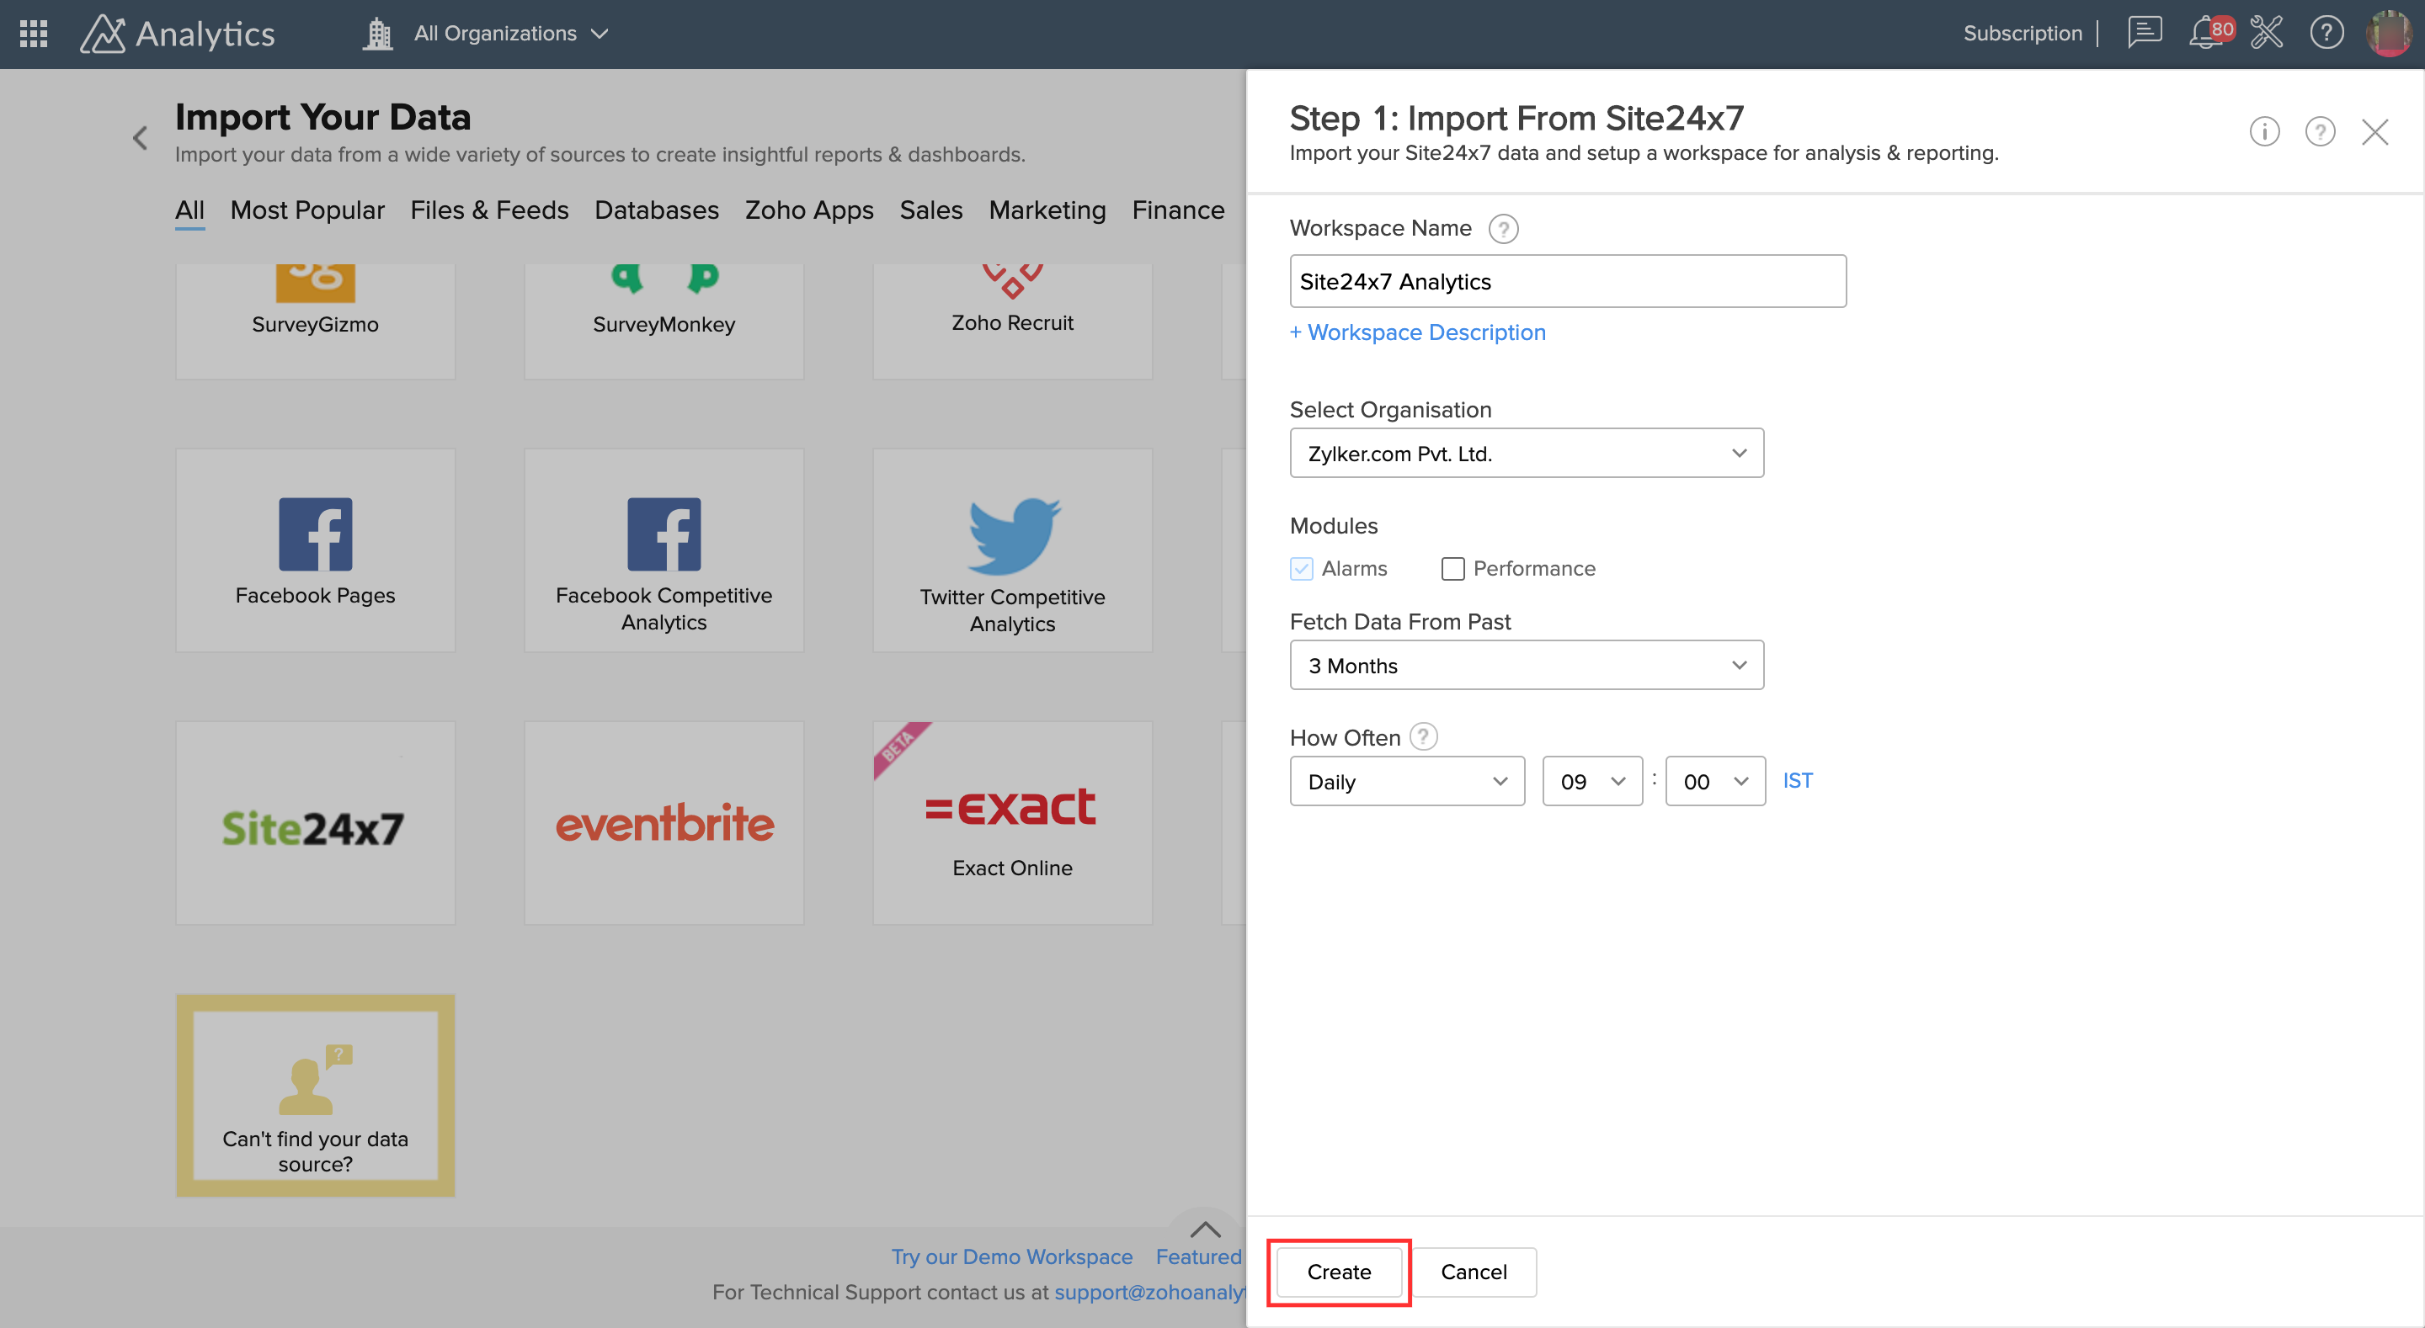
Task: Switch to the Zoho Apps tab
Action: (808, 210)
